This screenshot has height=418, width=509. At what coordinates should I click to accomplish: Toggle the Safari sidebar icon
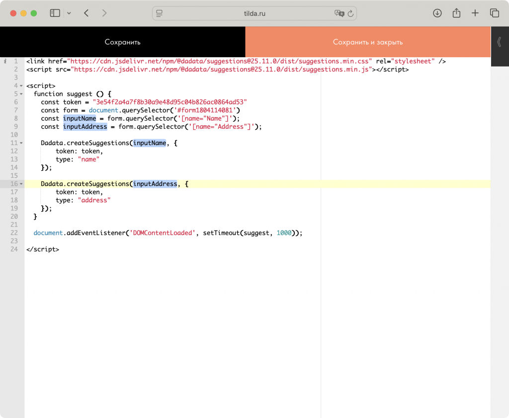[55, 13]
